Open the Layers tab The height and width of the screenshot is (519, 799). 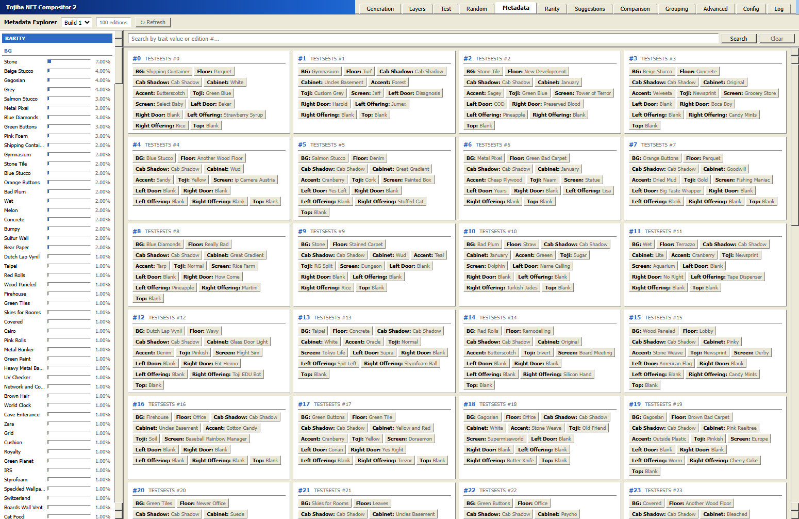coord(417,9)
